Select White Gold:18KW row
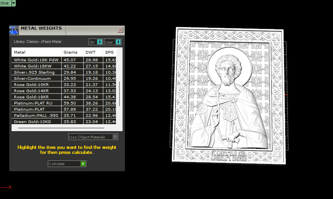The width and height of the screenshot is (333, 199). pyautogui.click(x=64, y=66)
